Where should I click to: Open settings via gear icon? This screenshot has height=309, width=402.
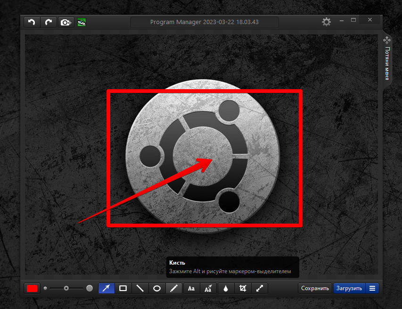pyautogui.click(x=327, y=22)
